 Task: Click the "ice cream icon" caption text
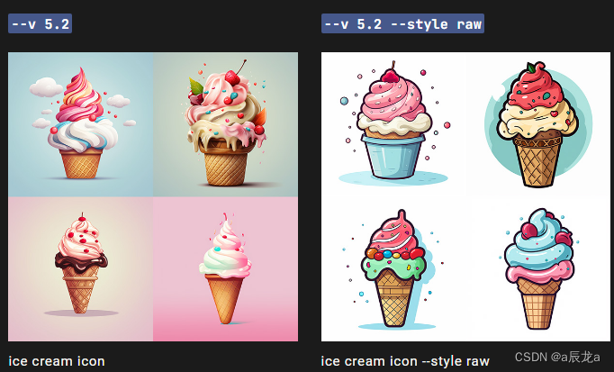click(57, 361)
